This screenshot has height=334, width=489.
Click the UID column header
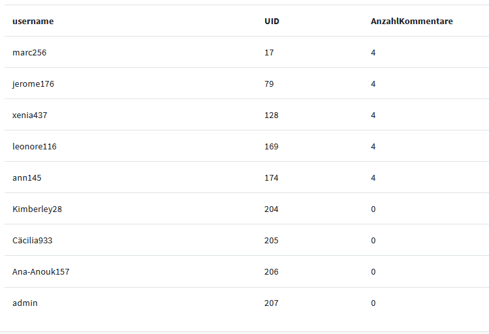[272, 21]
